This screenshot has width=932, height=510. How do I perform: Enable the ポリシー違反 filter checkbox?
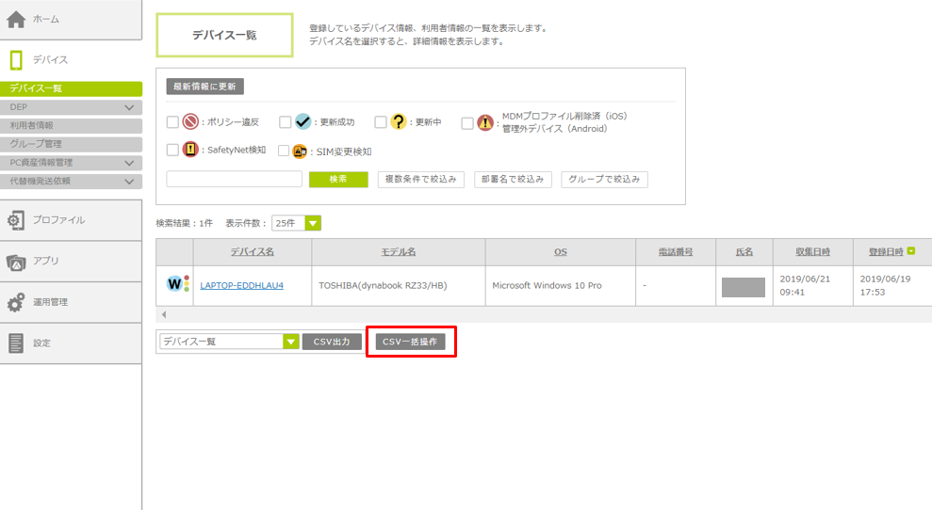click(x=172, y=122)
